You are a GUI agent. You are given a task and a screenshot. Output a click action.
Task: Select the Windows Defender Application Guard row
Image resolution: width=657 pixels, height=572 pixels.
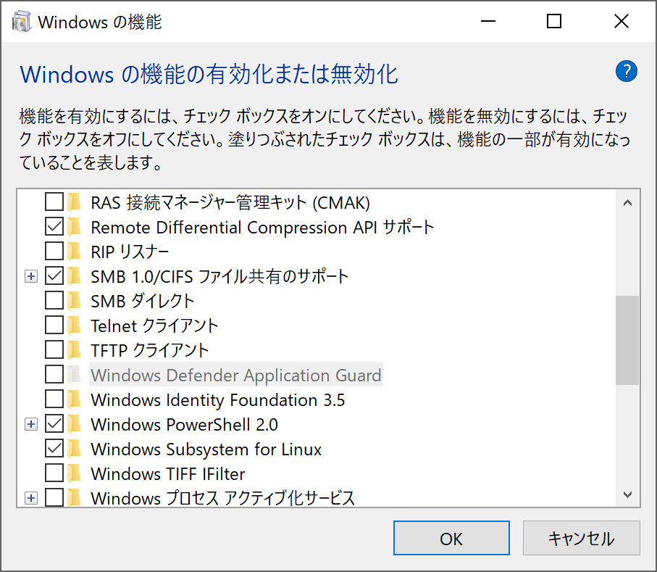click(236, 375)
